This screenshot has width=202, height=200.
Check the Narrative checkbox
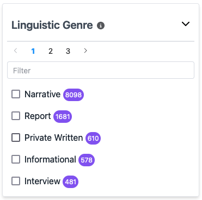[16, 94]
